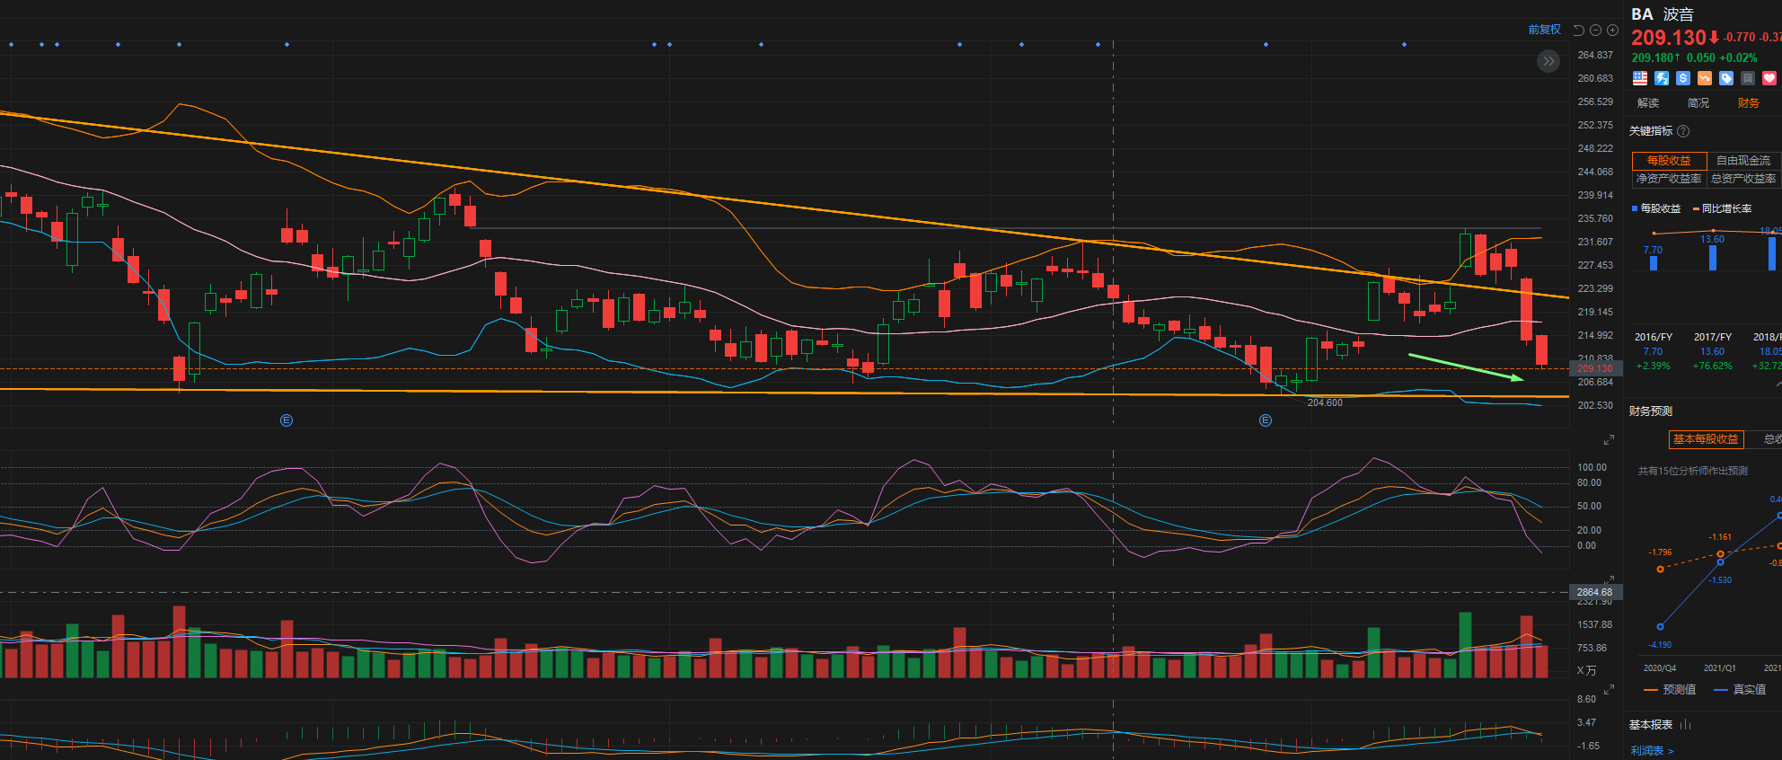The height and width of the screenshot is (760, 1782).
Task: Click the blue lightning level-2 icon
Action: tap(1662, 78)
